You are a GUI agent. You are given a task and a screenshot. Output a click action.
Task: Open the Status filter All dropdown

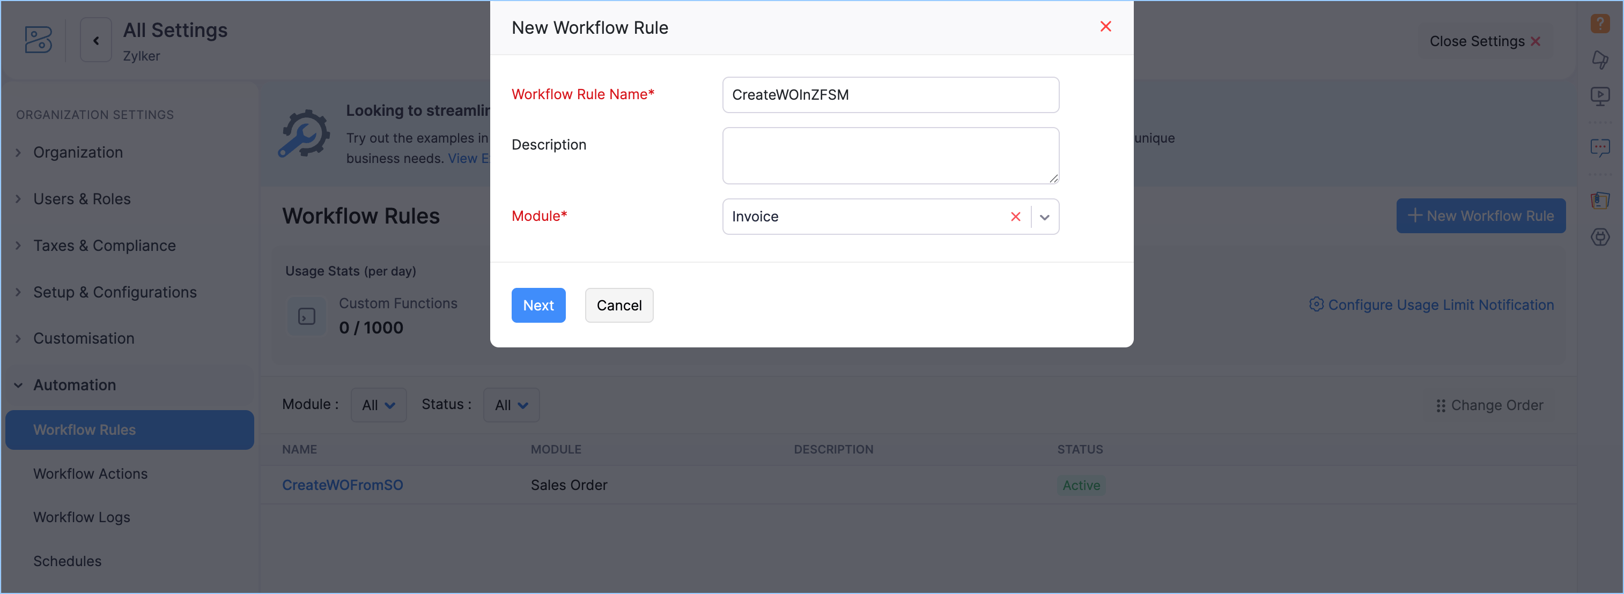pos(511,405)
